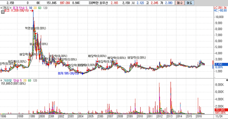
Task: Click the 338백만 trading value figure
Action: coord(93,3)
